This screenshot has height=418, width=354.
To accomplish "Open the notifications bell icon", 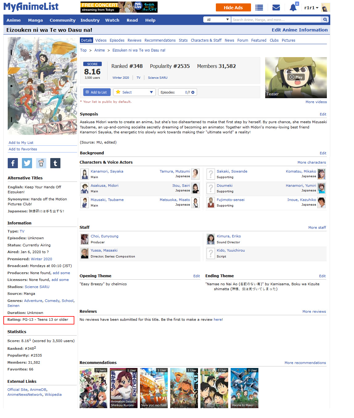I will [x=293, y=7].
